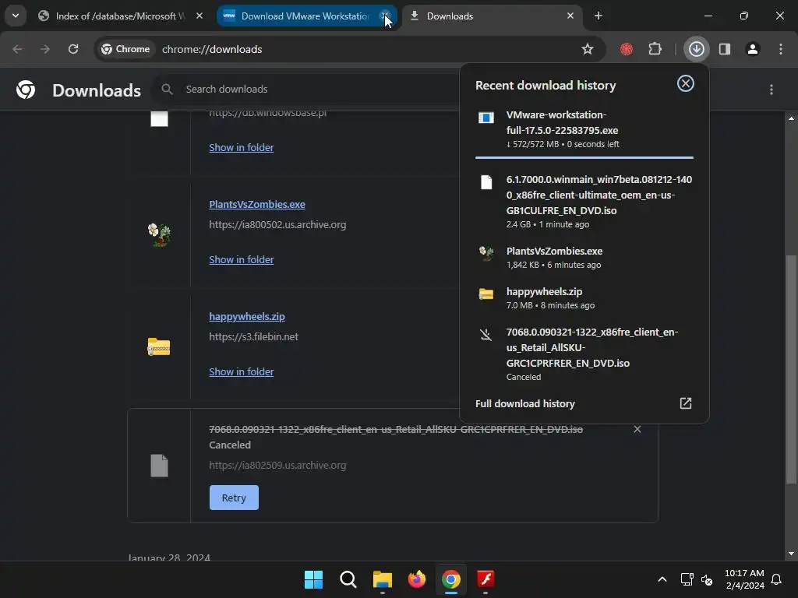Screen dimensions: 798x598
Task: Open the taskbar network icon
Action: pos(687,579)
